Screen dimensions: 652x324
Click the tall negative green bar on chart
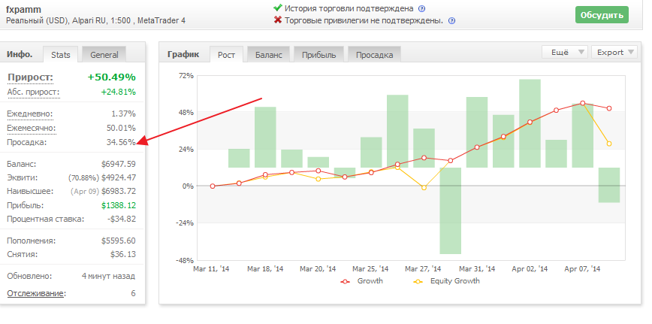pos(451,210)
